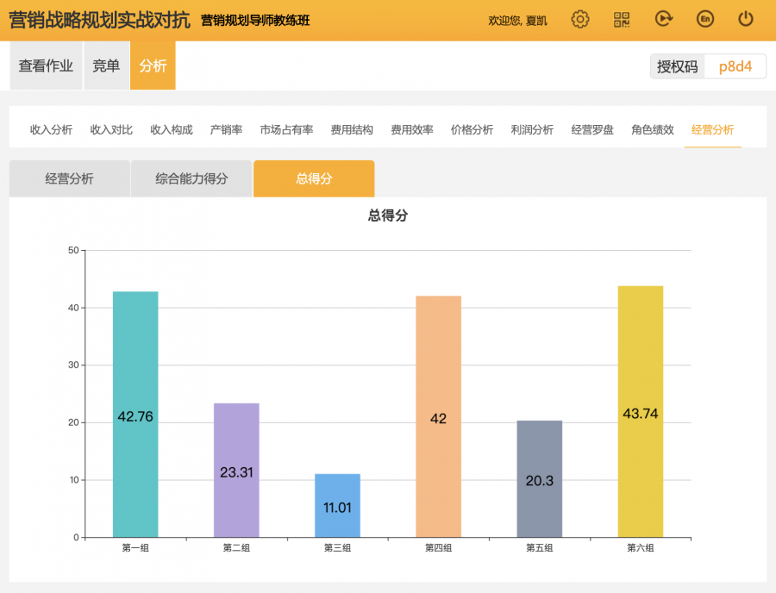Go to 市场占有率 menu item
The height and width of the screenshot is (593, 776).
point(286,130)
